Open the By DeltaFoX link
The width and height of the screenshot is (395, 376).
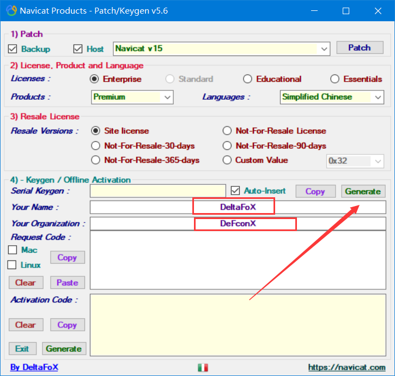[x=34, y=367]
